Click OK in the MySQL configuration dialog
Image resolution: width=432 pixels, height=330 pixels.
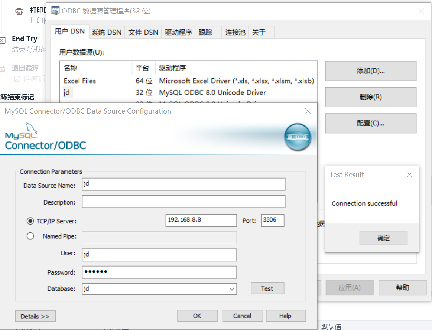pyautogui.click(x=197, y=316)
